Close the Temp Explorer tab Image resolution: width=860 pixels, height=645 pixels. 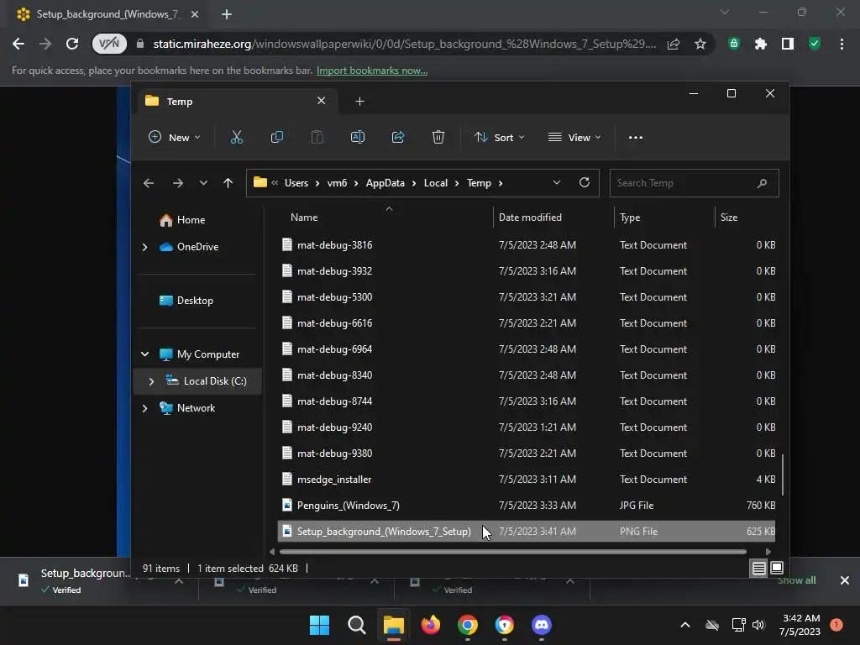(322, 101)
